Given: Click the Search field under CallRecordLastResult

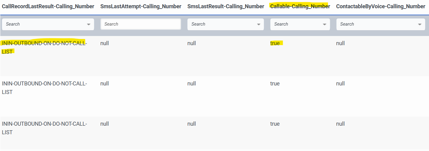Looking at the screenshot, I should coord(43,24).
